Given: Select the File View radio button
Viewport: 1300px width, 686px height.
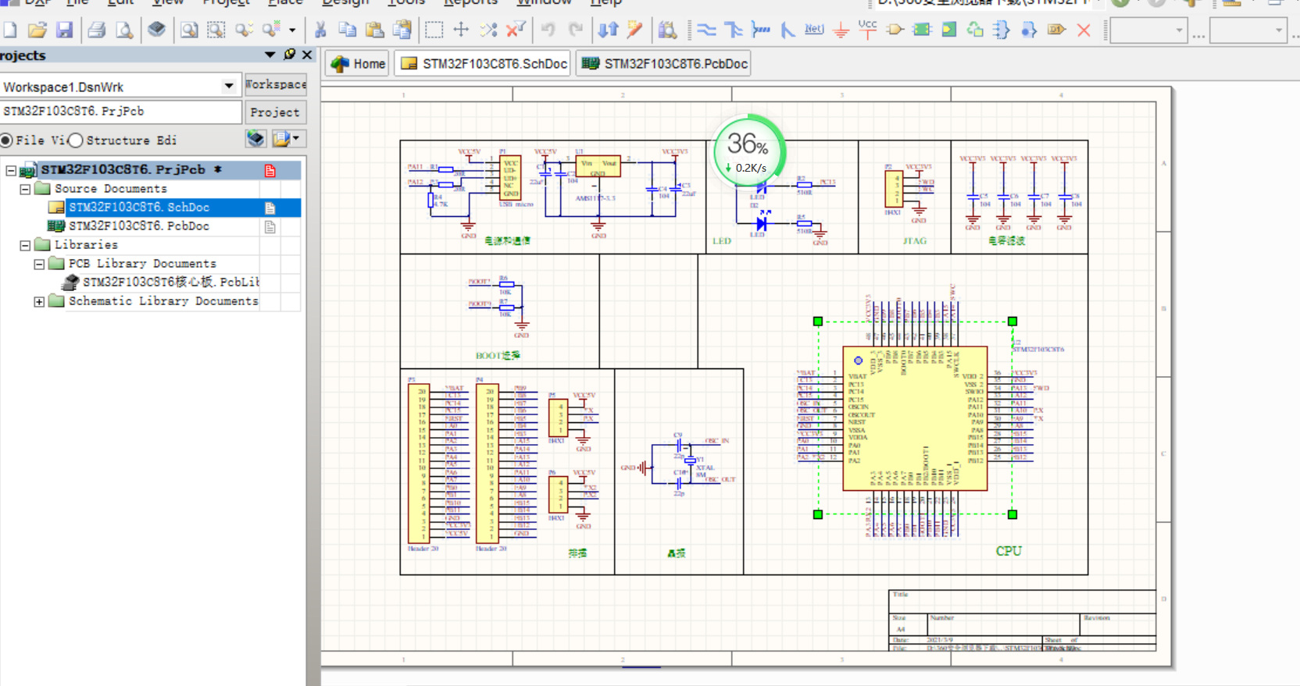Looking at the screenshot, I should [x=6, y=140].
